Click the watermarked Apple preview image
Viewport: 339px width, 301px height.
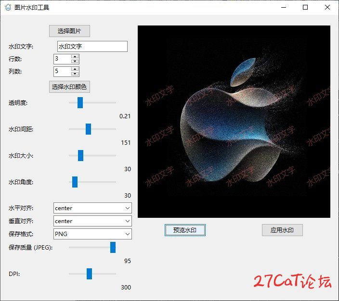point(234,122)
